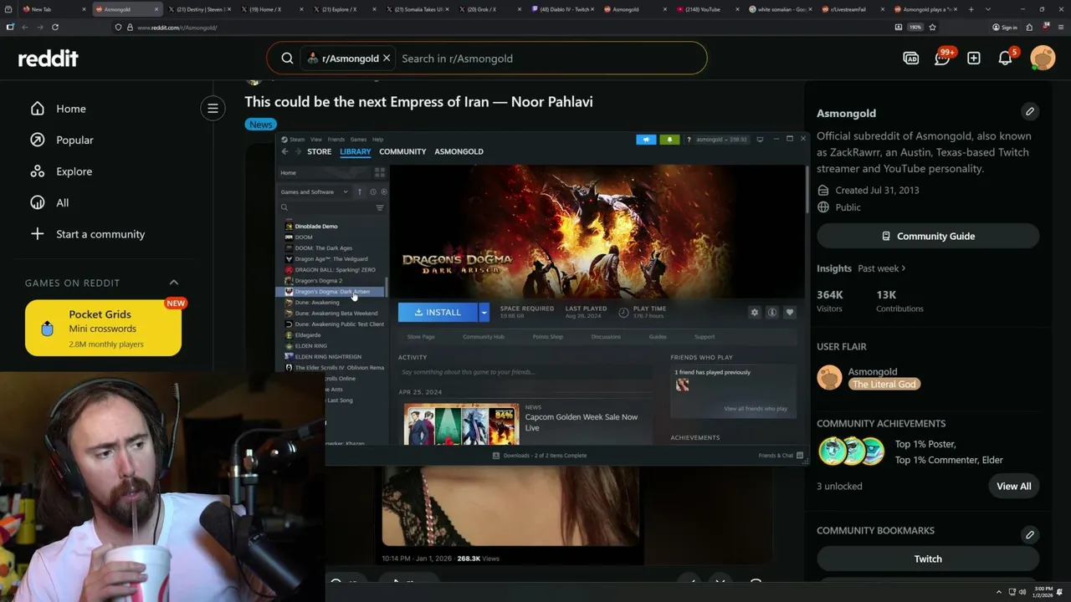The width and height of the screenshot is (1071, 602).
Task: Switch to Steam STORE tab
Action: tap(319, 151)
